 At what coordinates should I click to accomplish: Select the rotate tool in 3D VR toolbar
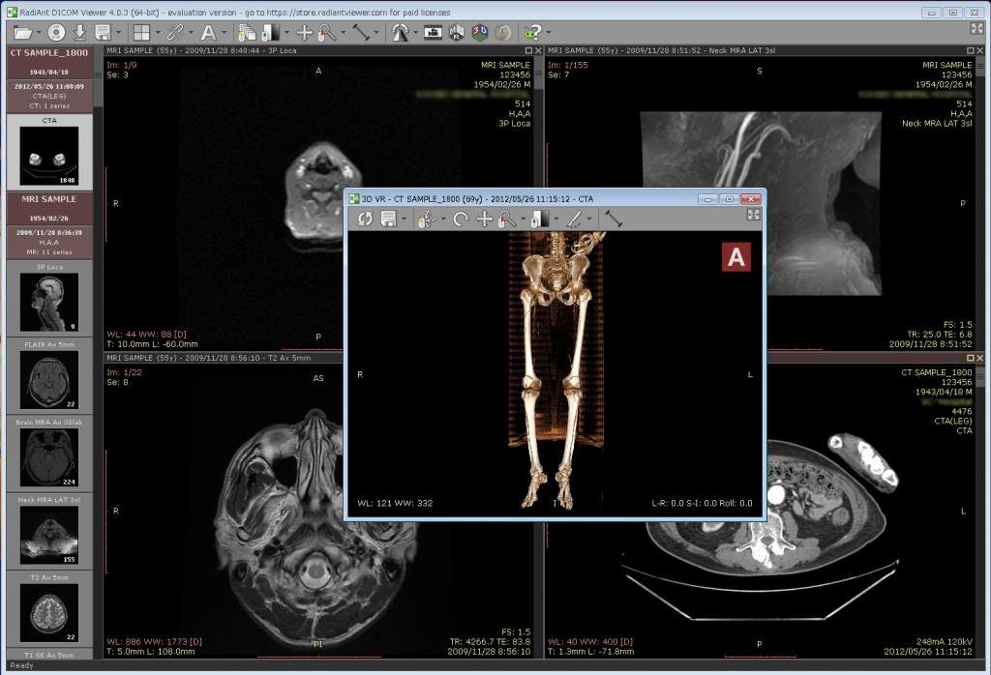(461, 220)
